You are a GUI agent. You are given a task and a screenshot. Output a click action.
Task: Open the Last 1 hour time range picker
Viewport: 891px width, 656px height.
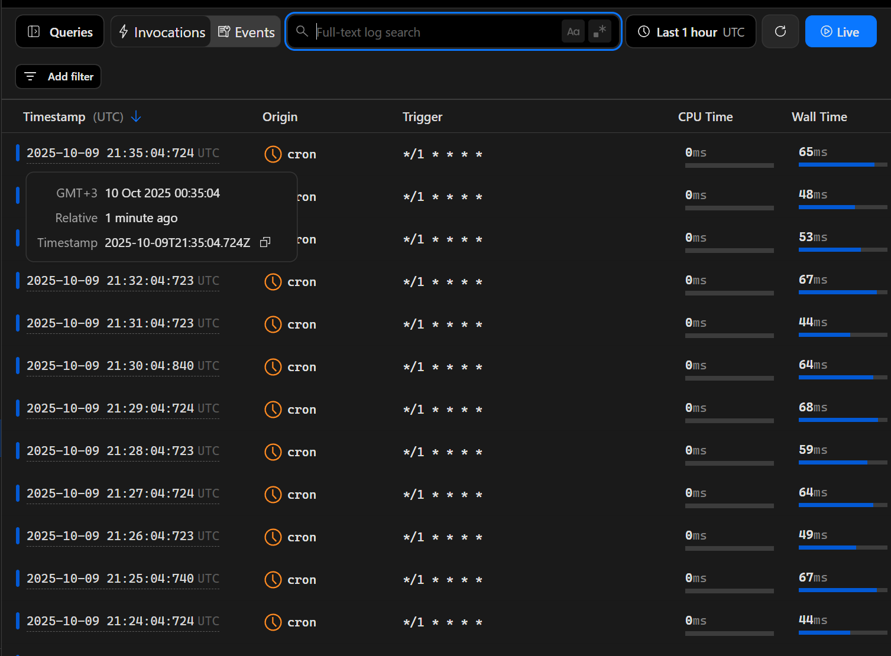coord(691,31)
